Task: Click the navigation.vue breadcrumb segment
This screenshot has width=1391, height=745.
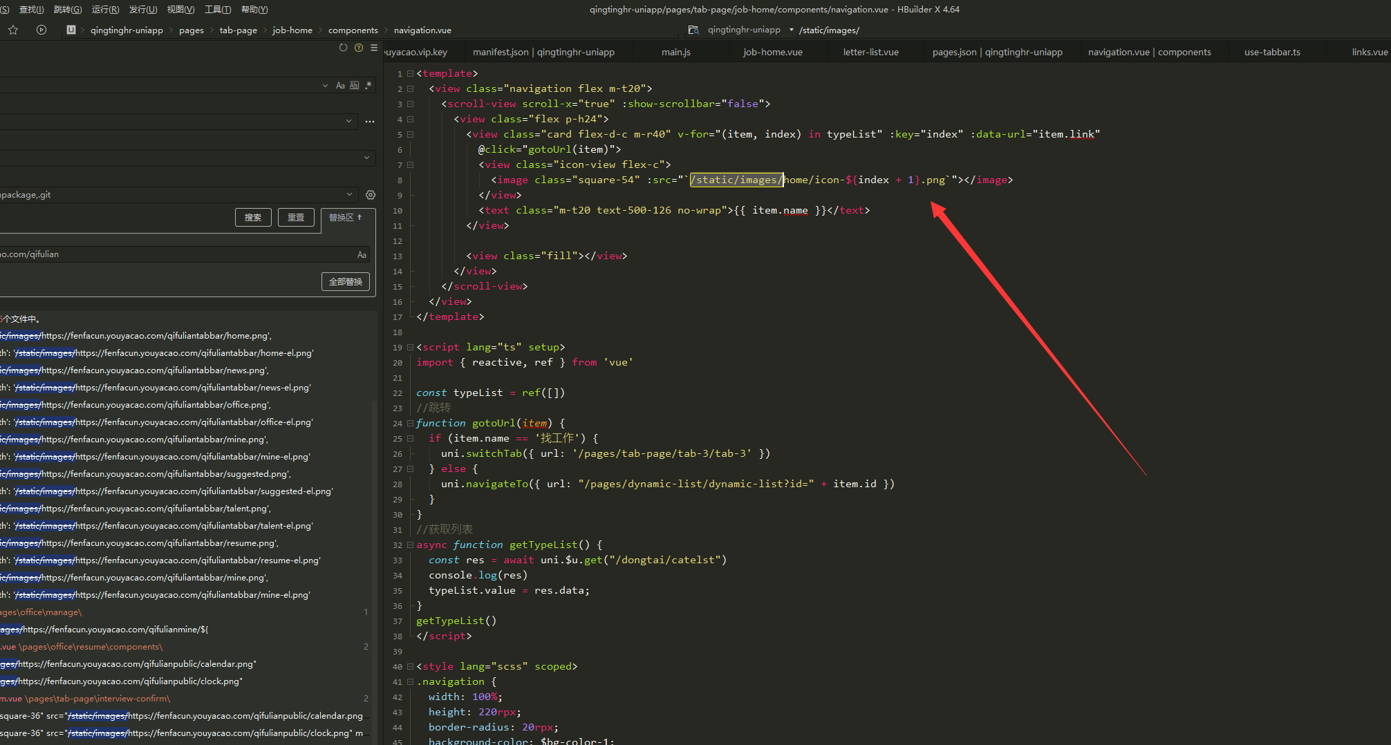Action: pos(422,30)
